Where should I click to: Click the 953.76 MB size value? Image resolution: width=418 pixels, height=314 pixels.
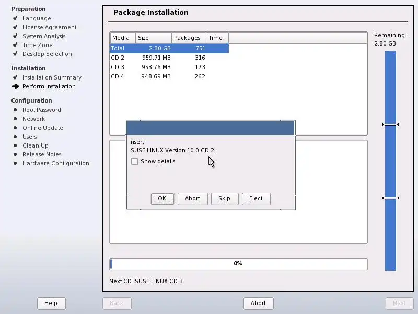pos(156,67)
